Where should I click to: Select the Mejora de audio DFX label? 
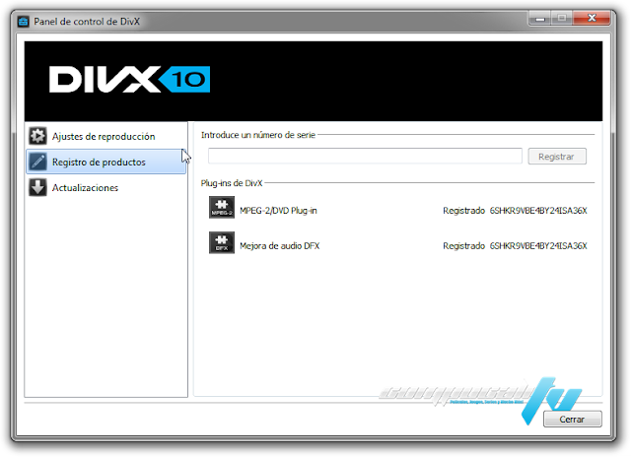pyautogui.click(x=280, y=246)
